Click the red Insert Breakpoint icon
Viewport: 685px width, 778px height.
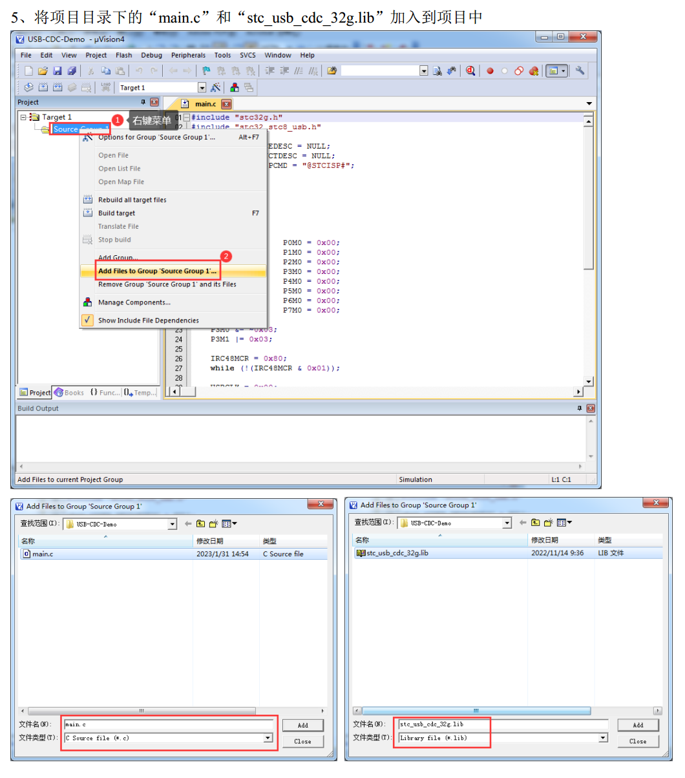coord(490,71)
